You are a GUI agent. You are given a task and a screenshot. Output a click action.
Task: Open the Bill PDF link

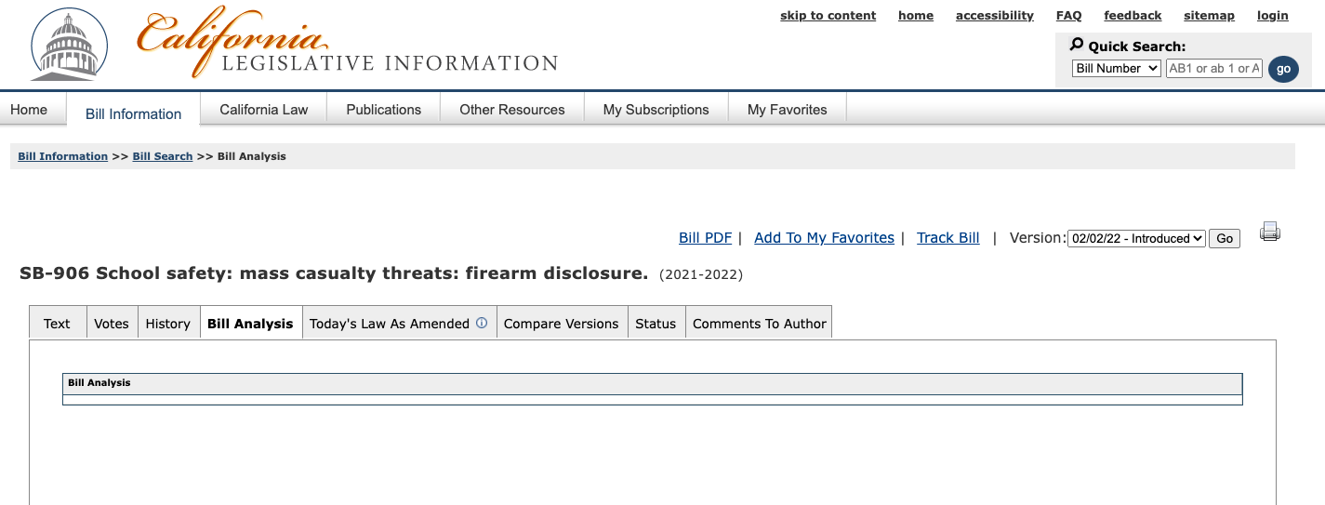tap(705, 238)
